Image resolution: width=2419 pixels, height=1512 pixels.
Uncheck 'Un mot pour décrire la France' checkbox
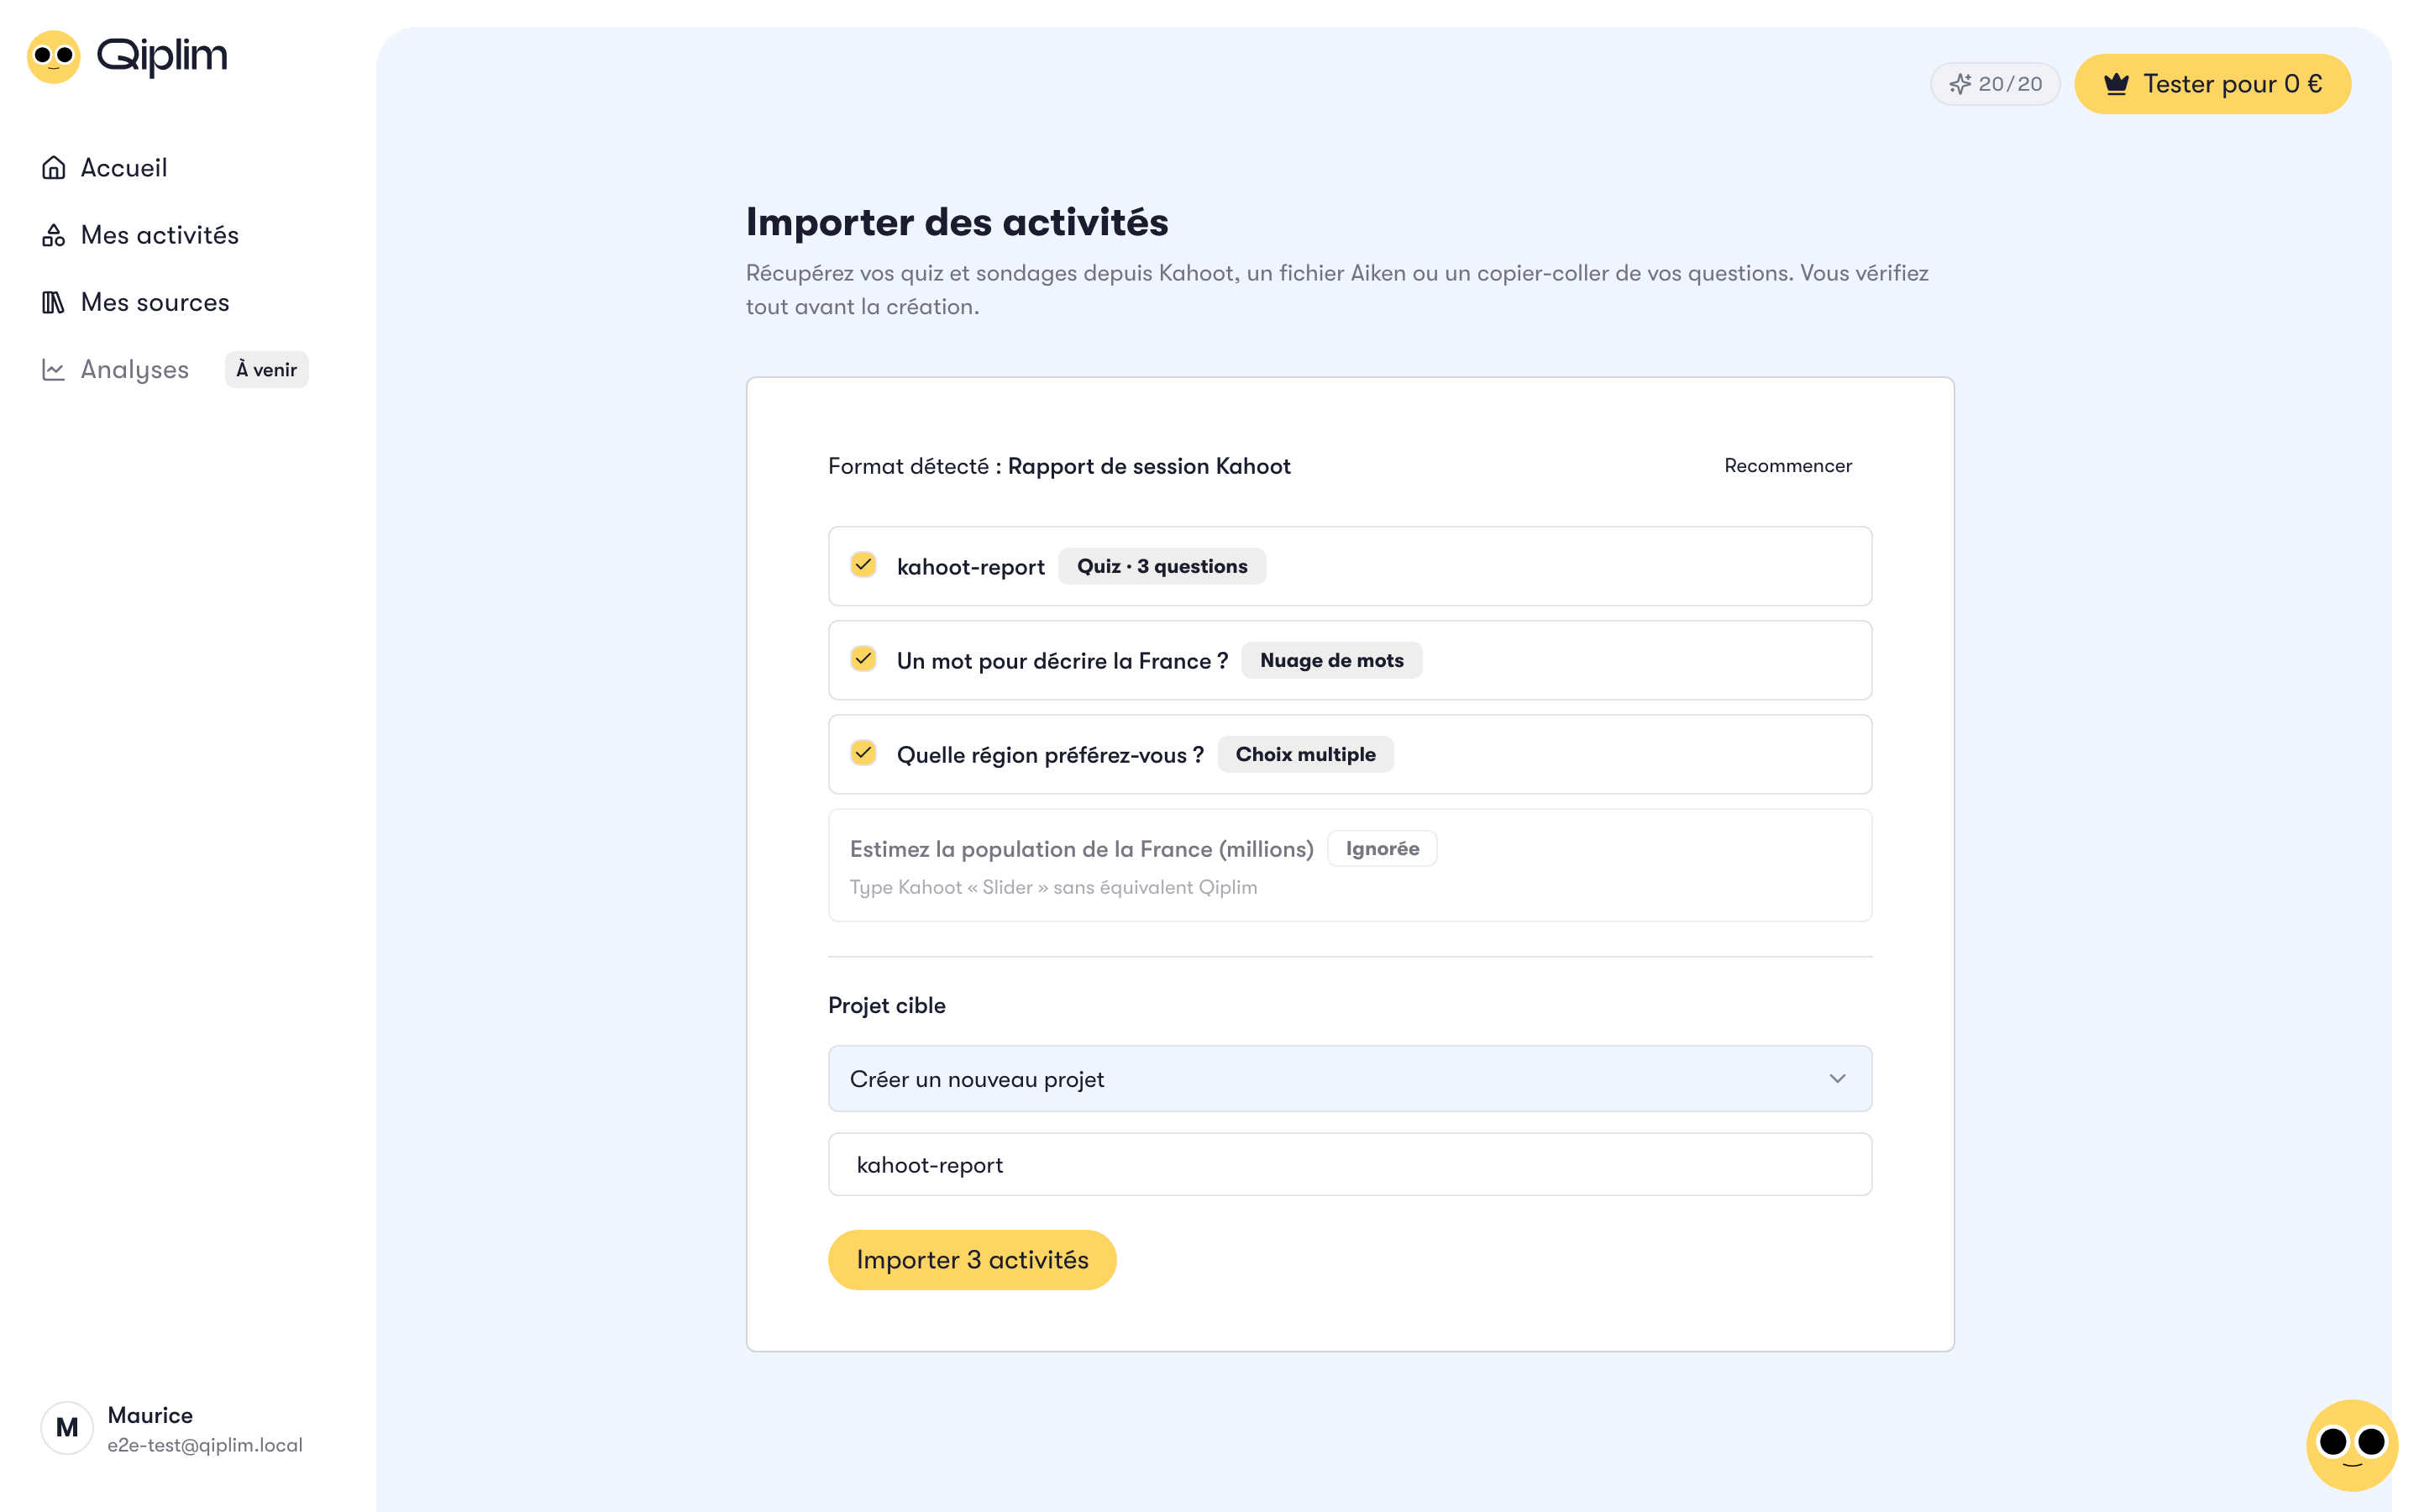[863, 659]
